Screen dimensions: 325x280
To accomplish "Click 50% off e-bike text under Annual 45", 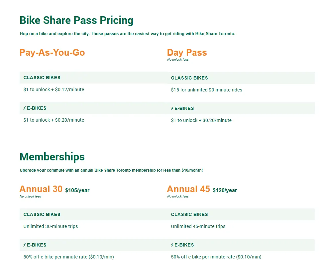I will (216, 257).
